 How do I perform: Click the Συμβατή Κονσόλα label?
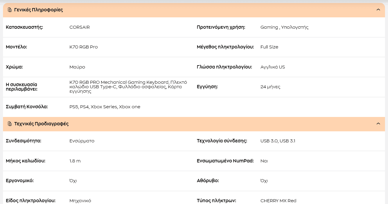coord(27,107)
